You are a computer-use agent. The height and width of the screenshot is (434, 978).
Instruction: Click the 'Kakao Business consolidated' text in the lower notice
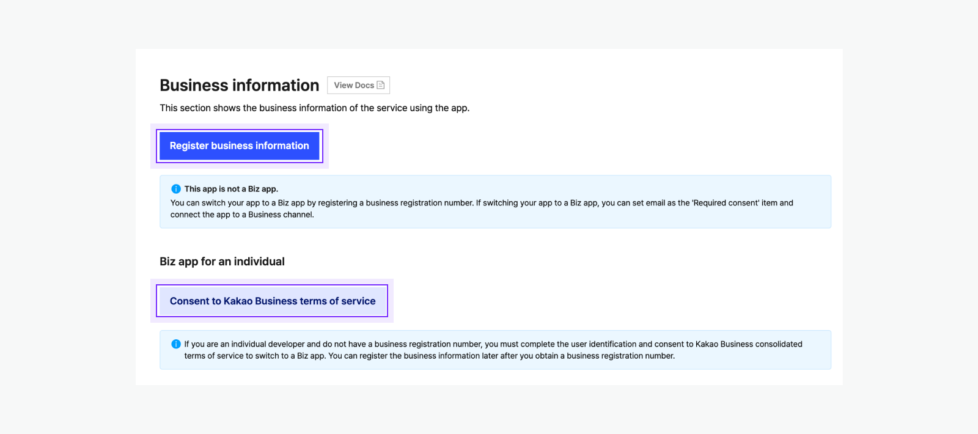tap(749, 344)
